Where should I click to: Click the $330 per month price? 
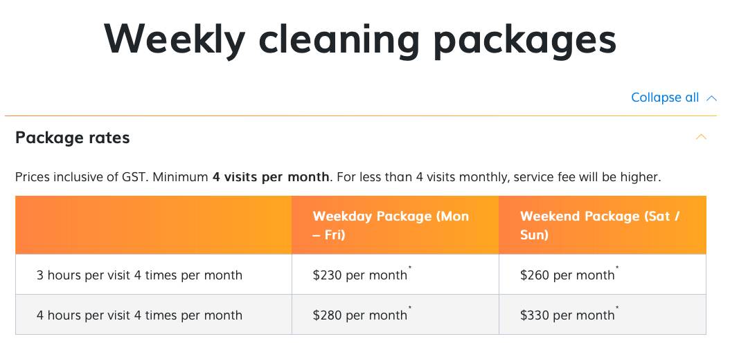(x=567, y=315)
